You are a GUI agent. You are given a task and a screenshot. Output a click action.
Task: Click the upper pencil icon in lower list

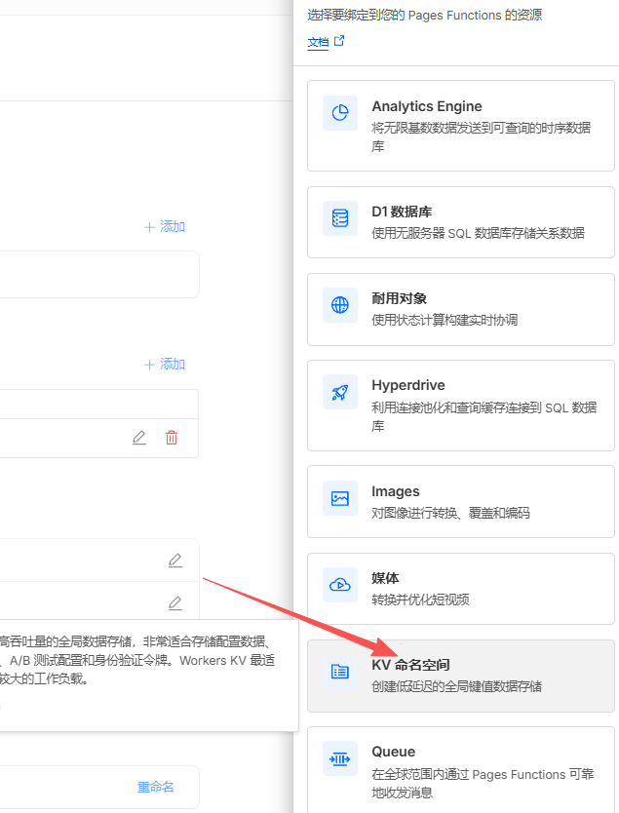[x=175, y=561]
